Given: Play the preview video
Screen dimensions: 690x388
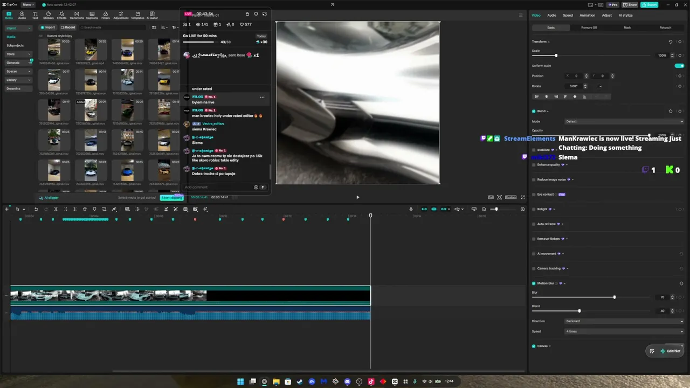Looking at the screenshot, I should point(357,197).
